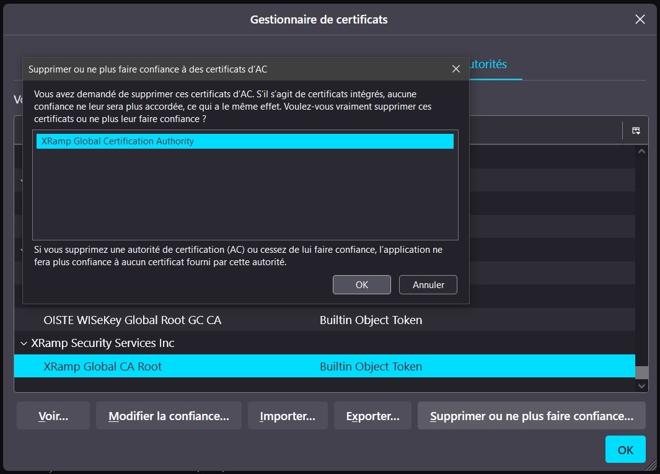Select the OISTE WISeKey Global Root GC CA row

click(x=132, y=320)
